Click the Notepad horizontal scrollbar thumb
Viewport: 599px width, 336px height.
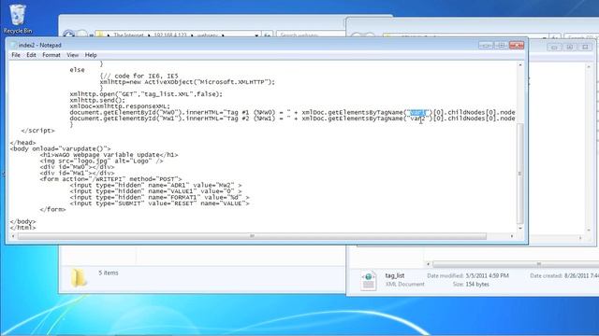click(x=252, y=236)
